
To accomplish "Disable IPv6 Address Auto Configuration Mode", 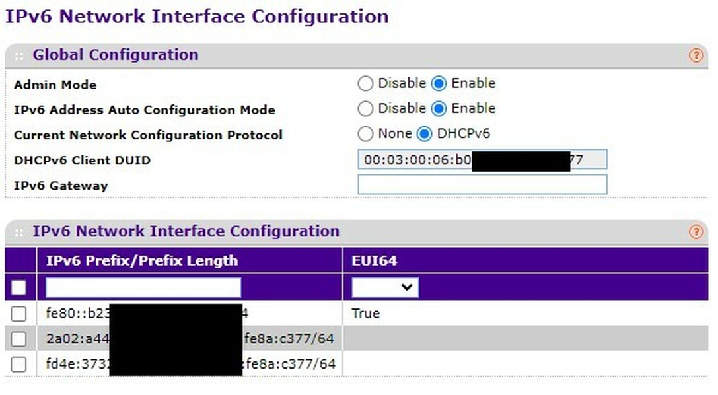I will point(365,108).
